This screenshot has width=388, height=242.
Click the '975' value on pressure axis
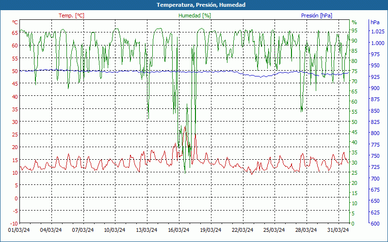point(374,54)
